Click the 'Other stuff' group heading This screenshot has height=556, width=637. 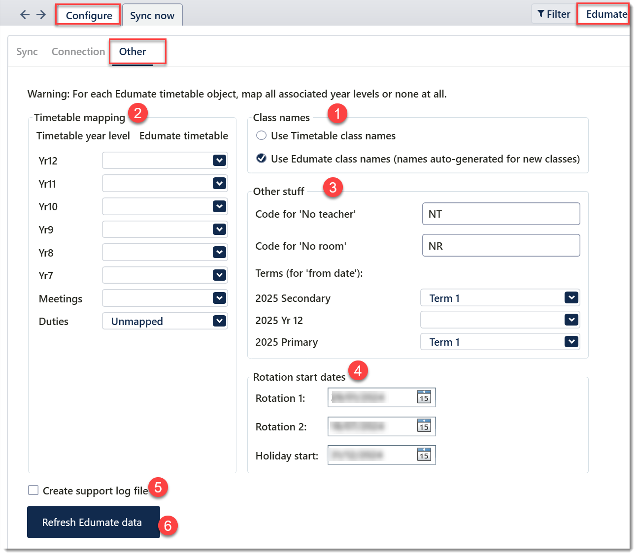pos(279,191)
